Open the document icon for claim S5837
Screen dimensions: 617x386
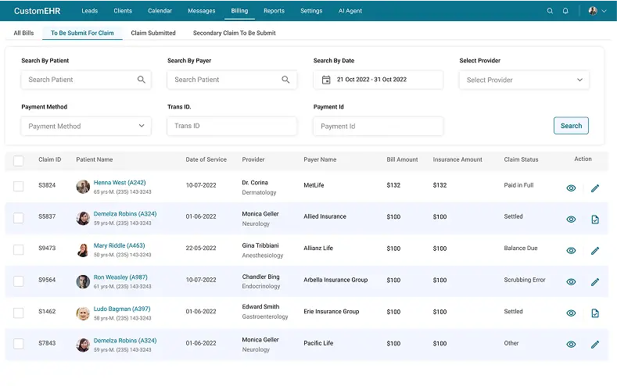594,220
